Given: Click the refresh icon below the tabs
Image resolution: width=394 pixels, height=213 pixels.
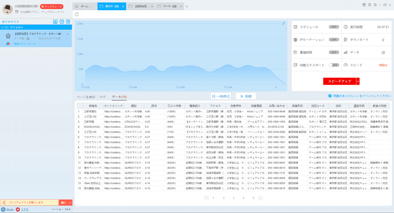Looking at the screenshot, I should click(77, 14).
